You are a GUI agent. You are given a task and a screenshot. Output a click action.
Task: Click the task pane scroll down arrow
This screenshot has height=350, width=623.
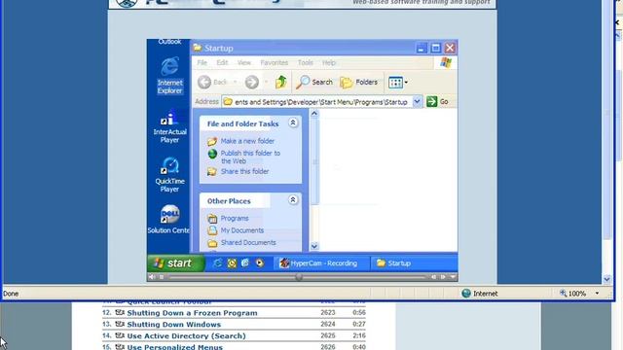tap(314, 246)
